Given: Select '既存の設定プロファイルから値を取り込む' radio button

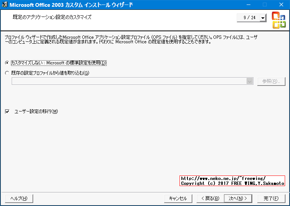Looking at the screenshot, I should click(7, 73).
